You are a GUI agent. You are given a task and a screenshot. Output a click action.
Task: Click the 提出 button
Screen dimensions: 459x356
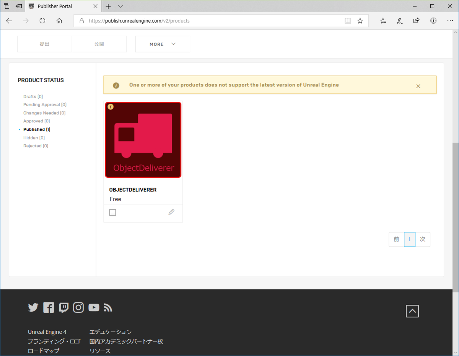(x=45, y=44)
